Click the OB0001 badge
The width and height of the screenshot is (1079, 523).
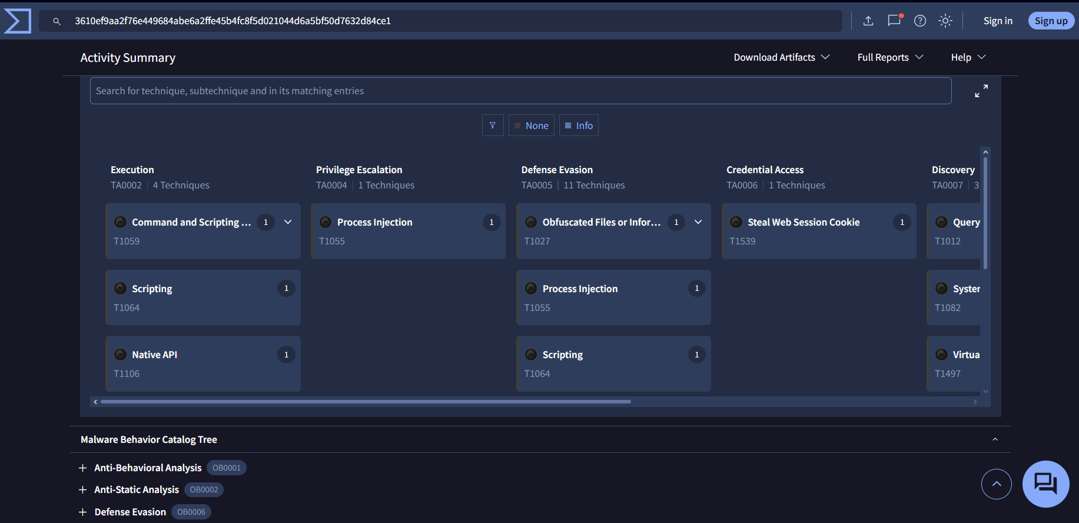click(x=227, y=468)
